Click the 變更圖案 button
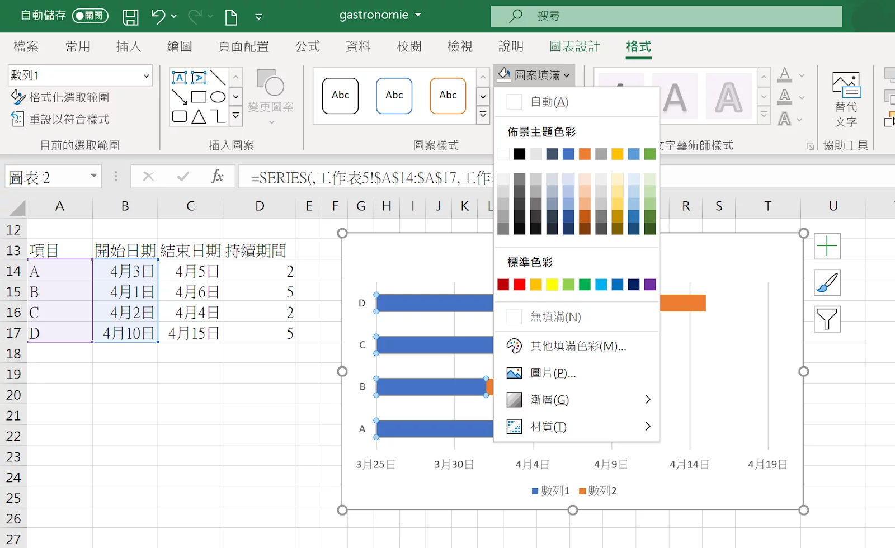This screenshot has height=548, width=895. (x=271, y=97)
